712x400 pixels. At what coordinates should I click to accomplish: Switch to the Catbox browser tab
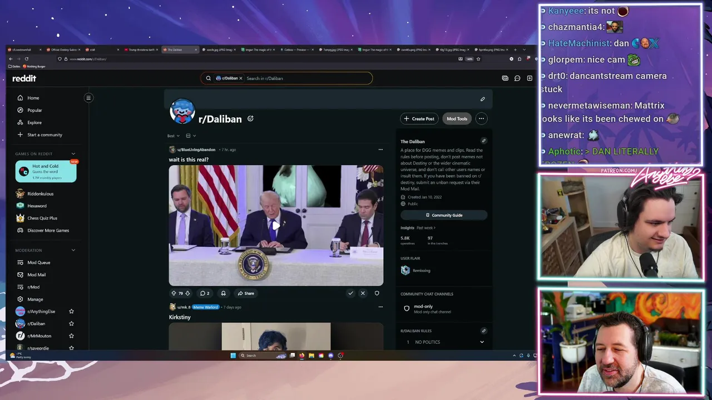tap(298, 49)
